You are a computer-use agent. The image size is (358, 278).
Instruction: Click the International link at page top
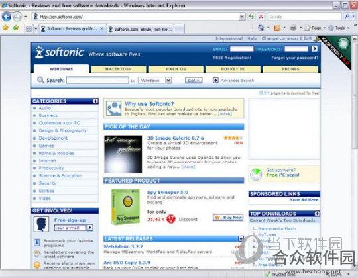(x=229, y=38)
